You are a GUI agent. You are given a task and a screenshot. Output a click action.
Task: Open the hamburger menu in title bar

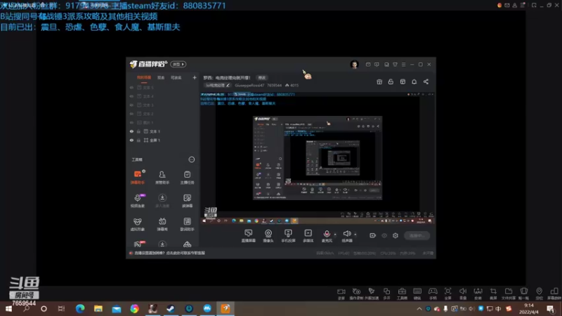pyautogui.click(x=403, y=65)
